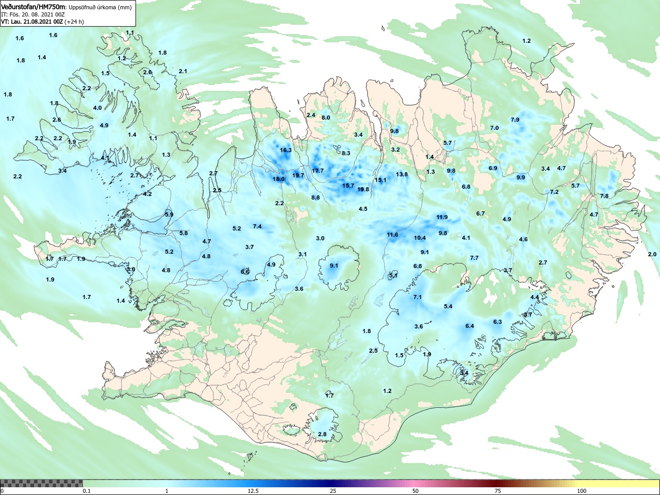Select the 19.7 precipitation value

pyautogui.click(x=298, y=175)
